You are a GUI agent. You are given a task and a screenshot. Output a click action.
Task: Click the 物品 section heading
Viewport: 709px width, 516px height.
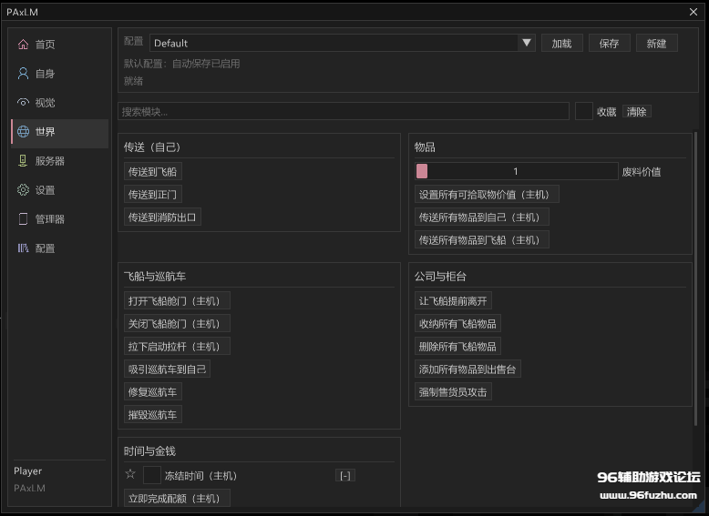coord(425,147)
